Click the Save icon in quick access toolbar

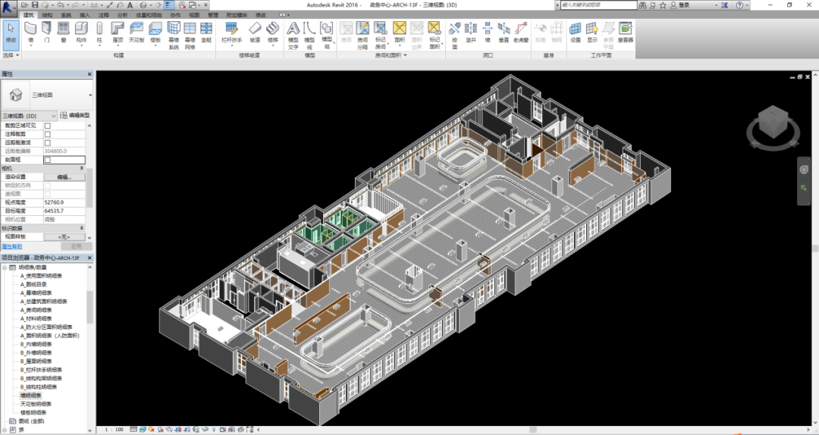(x=36, y=5)
